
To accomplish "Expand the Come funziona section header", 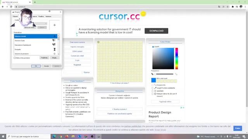I will tap(77, 81).
